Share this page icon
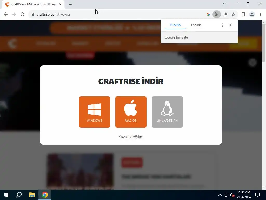This screenshot has height=200, width=266. tap(225, 15)
